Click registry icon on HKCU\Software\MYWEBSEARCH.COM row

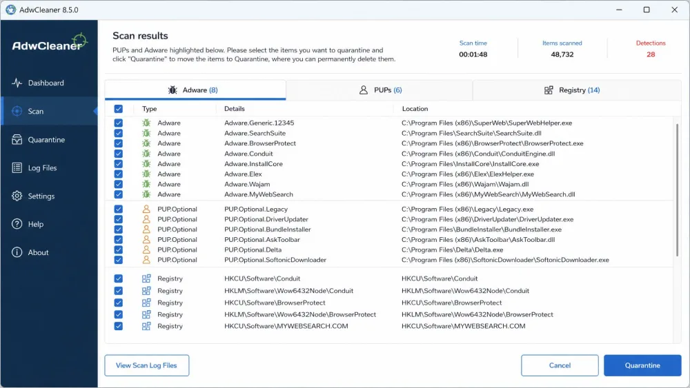(146, 326)
